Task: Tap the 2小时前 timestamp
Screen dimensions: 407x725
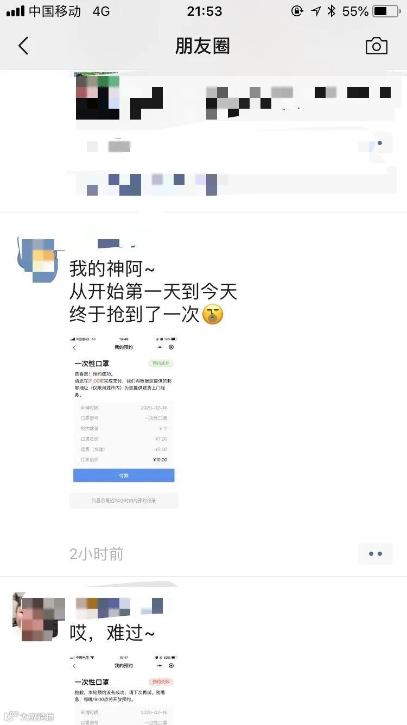Action: 97,554
